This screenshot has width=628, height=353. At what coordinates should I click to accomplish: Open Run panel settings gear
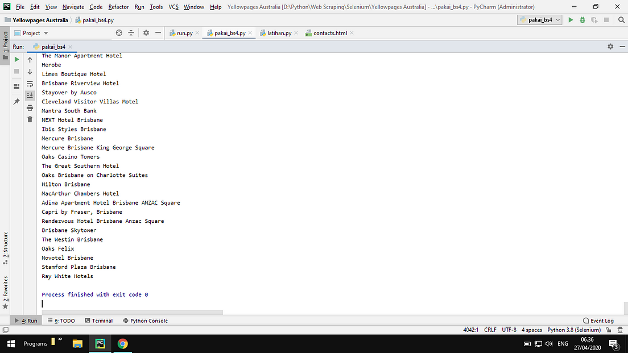[x=610, y=47]
